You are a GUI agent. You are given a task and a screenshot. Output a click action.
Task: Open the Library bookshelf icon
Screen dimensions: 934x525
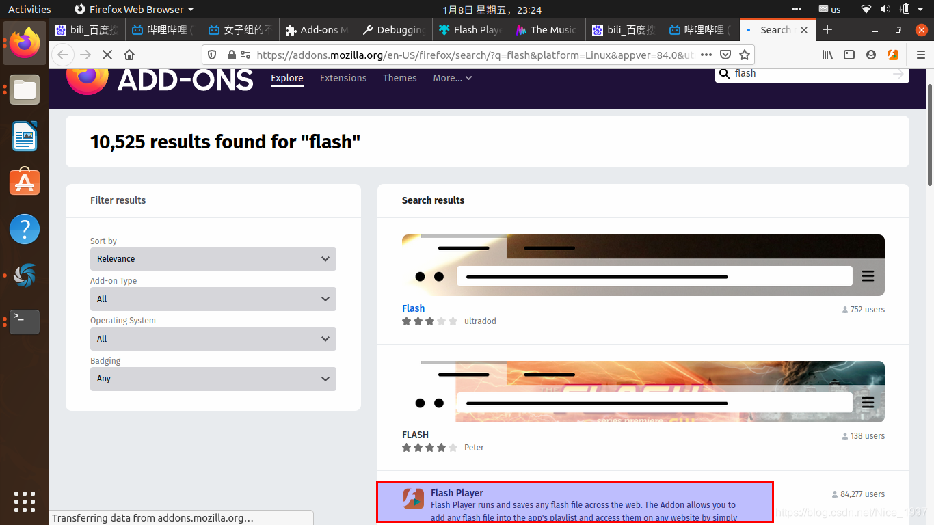827,55
